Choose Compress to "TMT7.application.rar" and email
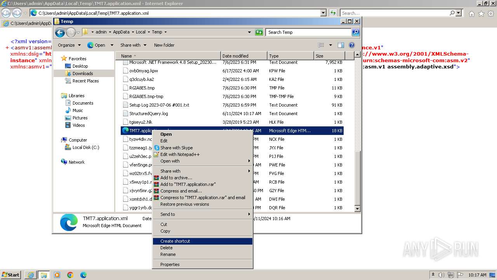Viewport: 497px width, 280px height. click(203, 198)
